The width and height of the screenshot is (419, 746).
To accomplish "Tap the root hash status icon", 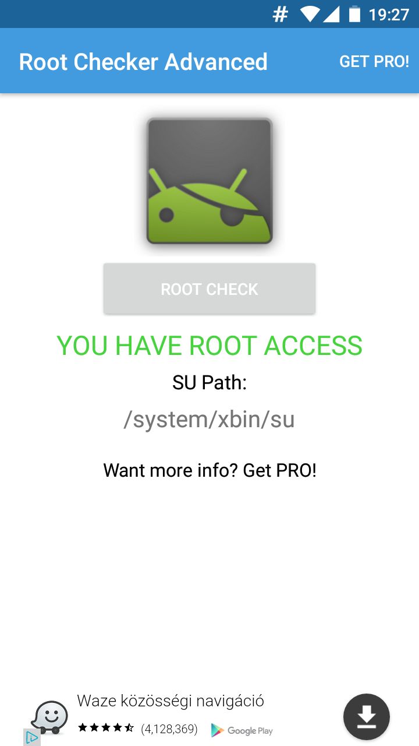I will click(x=280, y=15).
